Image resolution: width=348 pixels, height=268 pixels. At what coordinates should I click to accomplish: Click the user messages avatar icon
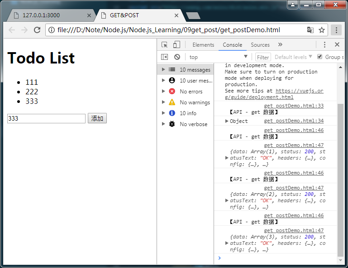tap(172, 80)
